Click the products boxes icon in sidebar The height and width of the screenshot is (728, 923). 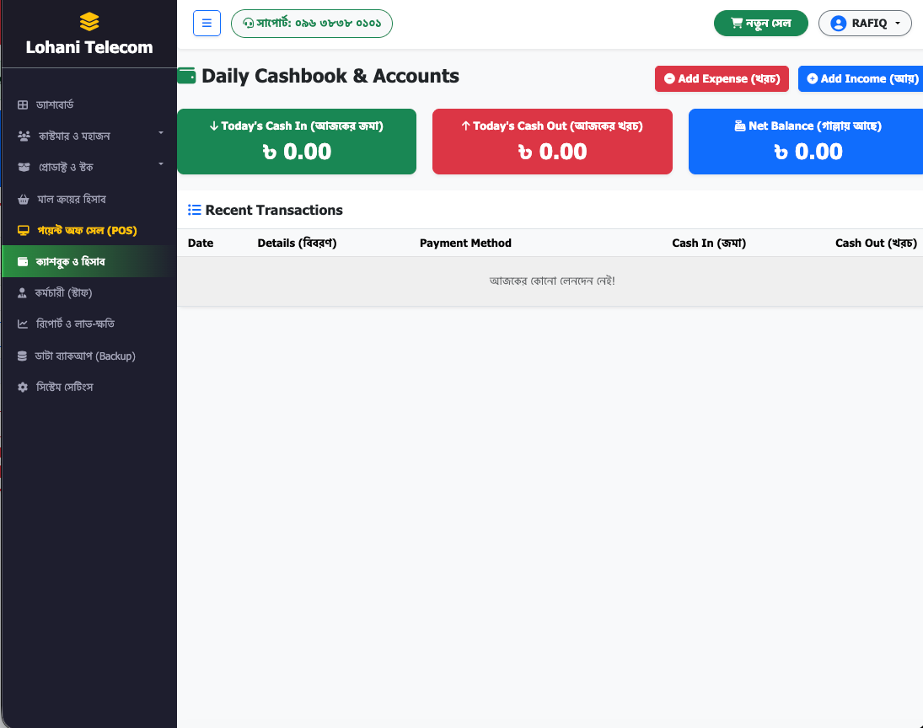click(24, 167)
